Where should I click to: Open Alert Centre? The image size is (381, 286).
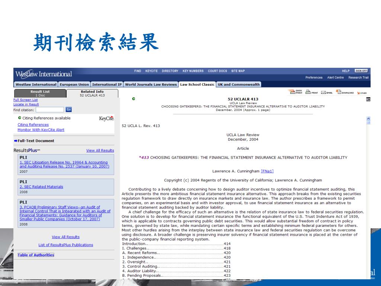tap(335, 77)
